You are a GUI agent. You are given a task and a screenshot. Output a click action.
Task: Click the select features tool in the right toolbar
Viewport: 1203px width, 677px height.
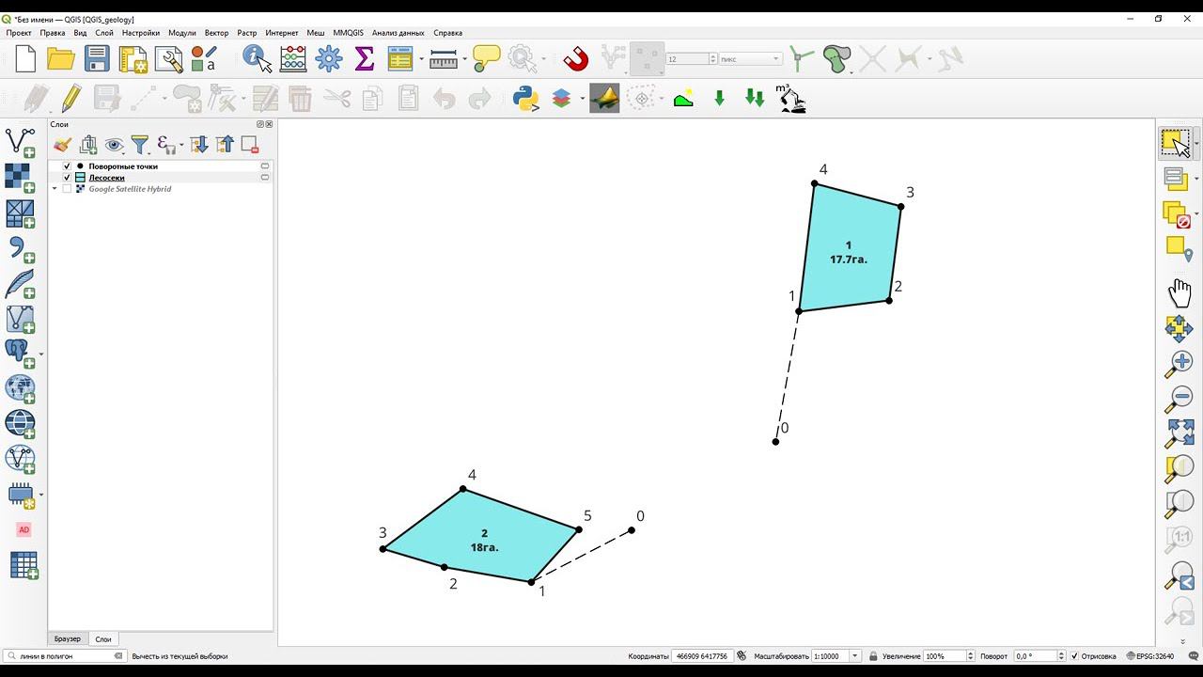tap(1175, 143)
